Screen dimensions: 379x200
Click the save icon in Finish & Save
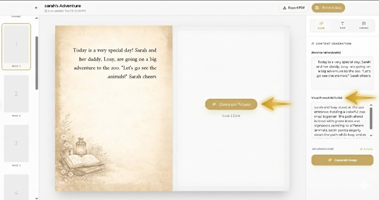point(317,8)
